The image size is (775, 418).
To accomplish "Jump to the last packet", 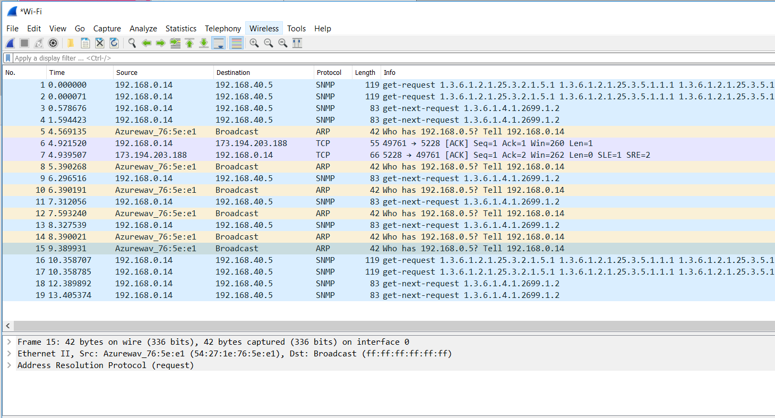I will tap(204, 43).
